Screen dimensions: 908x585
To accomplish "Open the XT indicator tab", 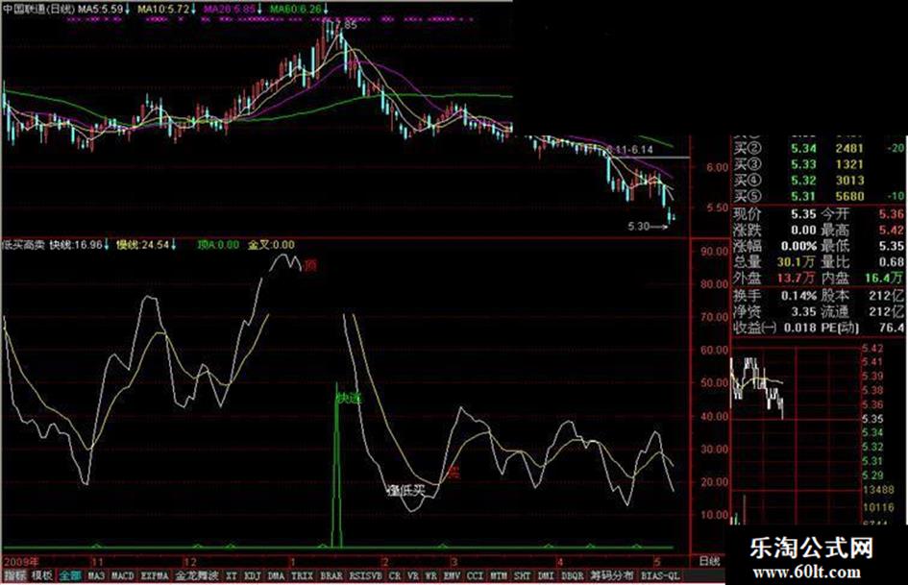I will point(231,576).
